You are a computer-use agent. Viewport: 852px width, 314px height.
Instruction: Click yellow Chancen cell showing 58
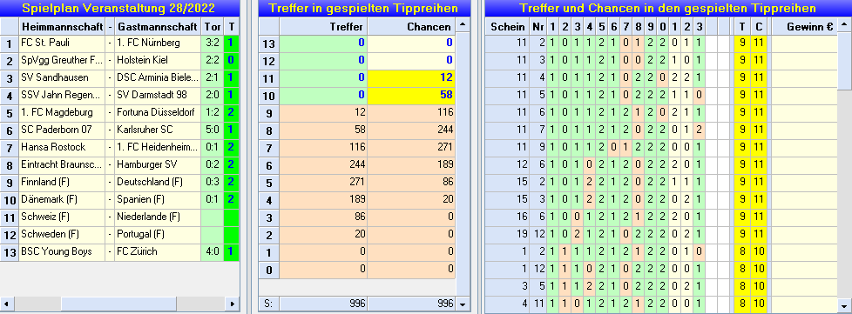411,96
